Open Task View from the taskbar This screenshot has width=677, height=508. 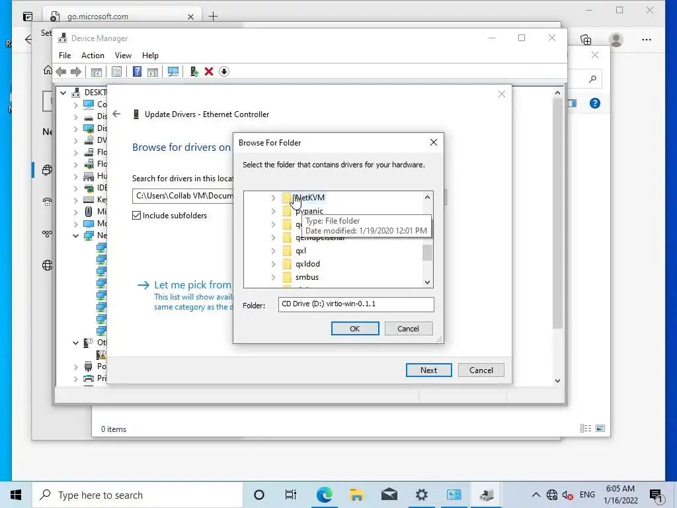click(x=291, y=495)
